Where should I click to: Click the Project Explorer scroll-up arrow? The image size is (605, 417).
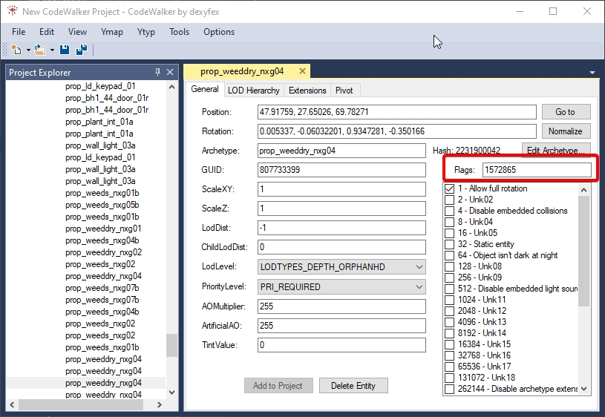[x=172, y=87]
